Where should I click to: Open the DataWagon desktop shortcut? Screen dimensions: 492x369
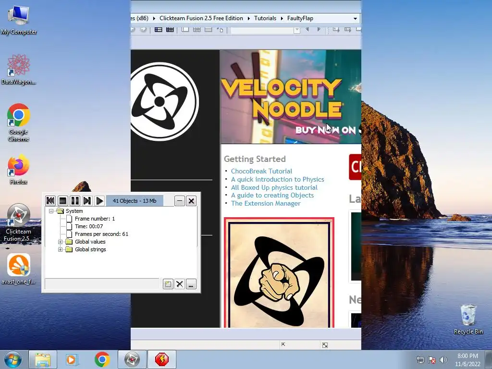pyautogui.click(x=19, y=69)
